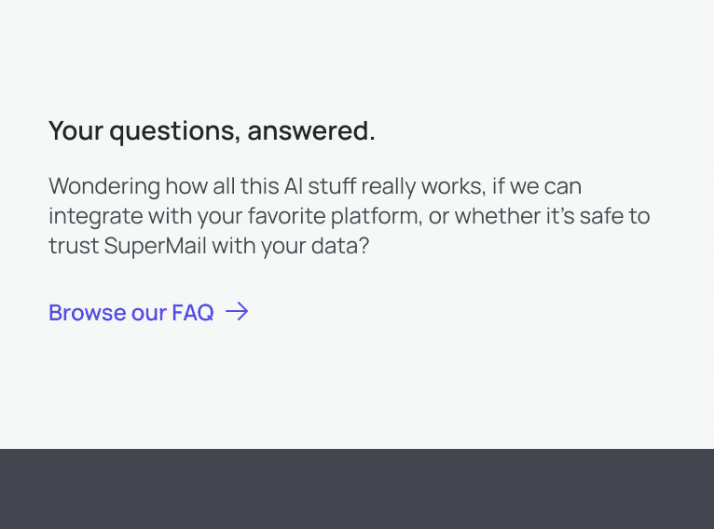This screenshot has height=529, width=714.
Task: Click the arrow icon beside Browse our FAQ
Action: [x=237, y=312]
